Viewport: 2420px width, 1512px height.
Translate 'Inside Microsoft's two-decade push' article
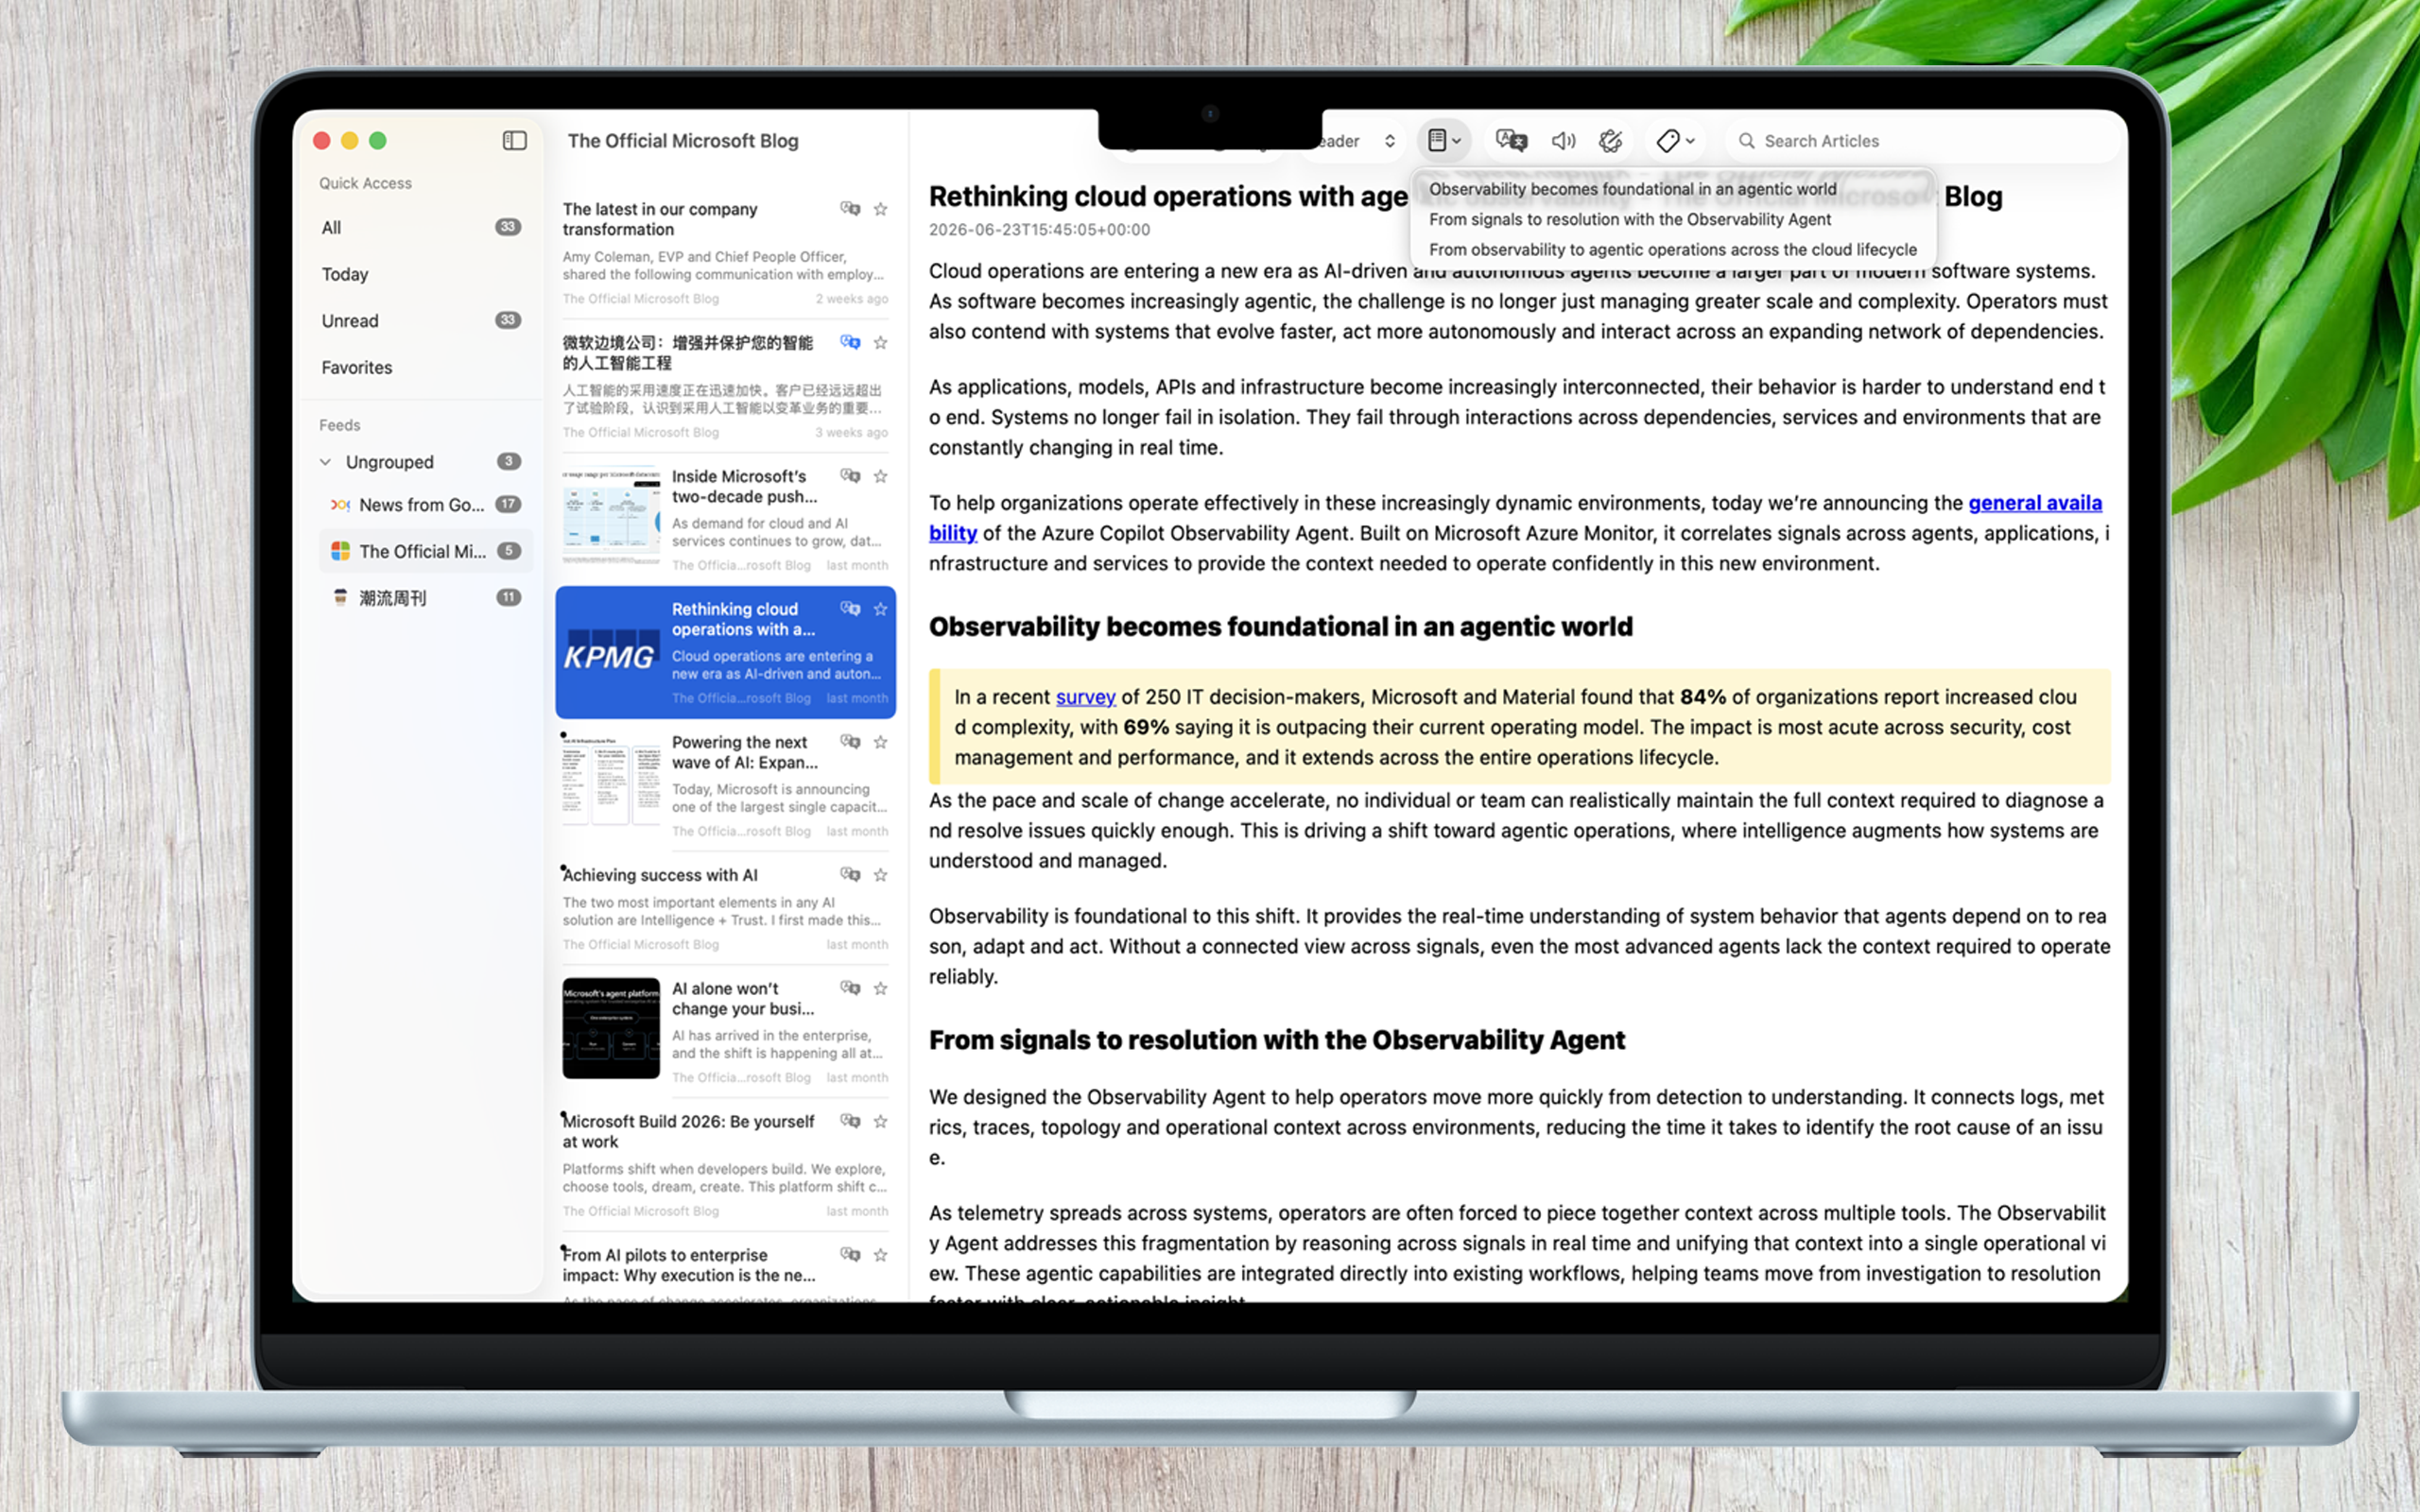(x=850, y=476)
